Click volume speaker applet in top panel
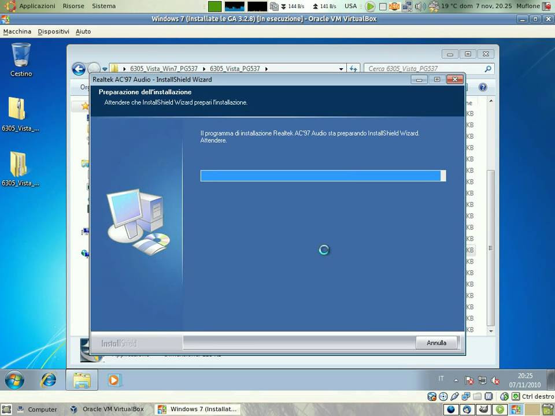This screenshot has width=555, height=416. coord(420,6)
